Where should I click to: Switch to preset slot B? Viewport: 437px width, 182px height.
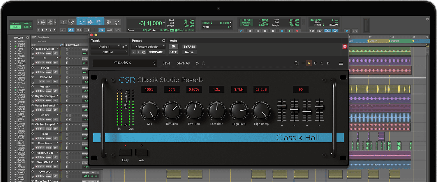(x=315, y=63)
